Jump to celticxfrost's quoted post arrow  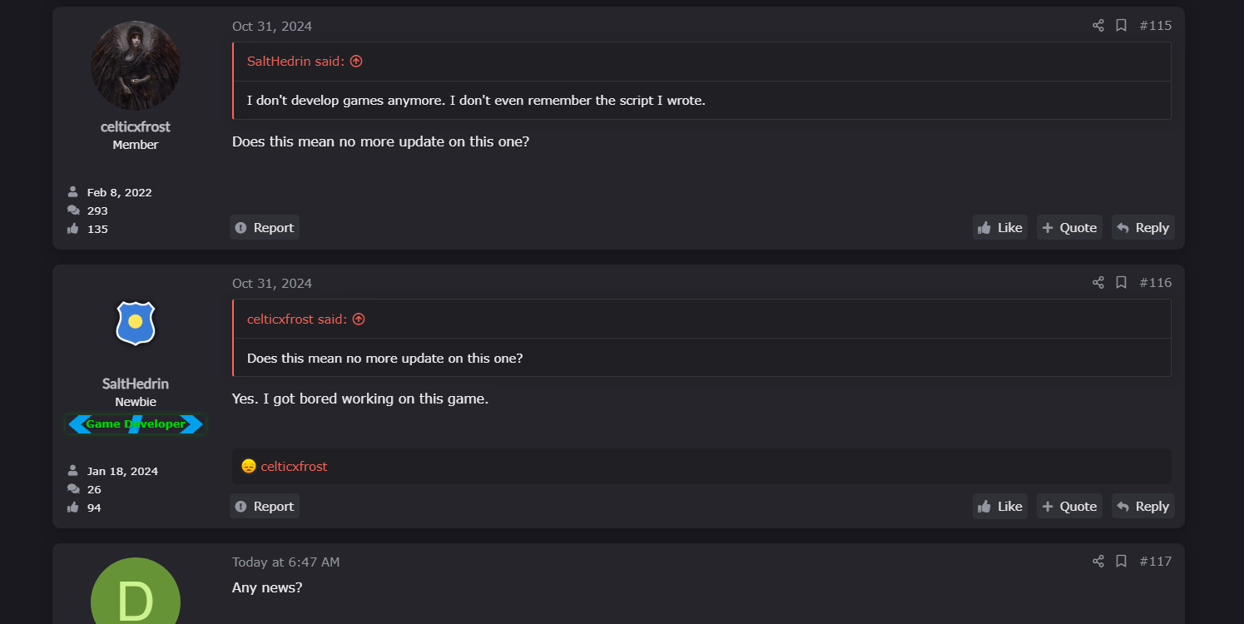[x=359, y=319]
